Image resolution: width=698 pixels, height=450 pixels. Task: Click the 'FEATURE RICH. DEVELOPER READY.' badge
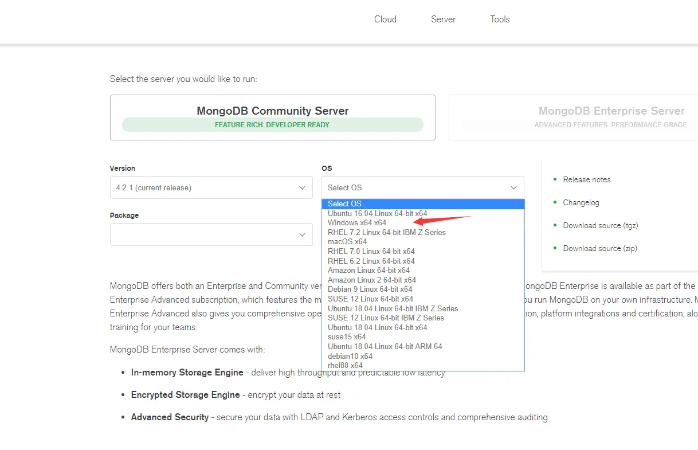273,124
